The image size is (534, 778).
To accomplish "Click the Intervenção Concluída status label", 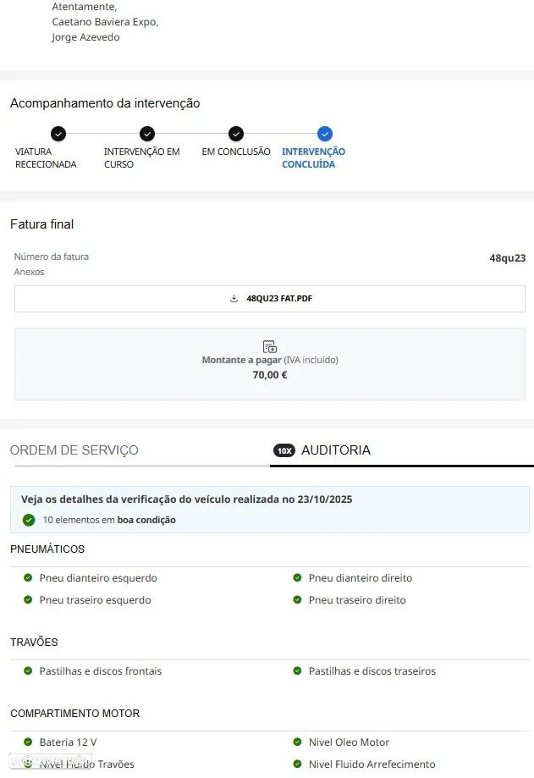I will 313,158.
